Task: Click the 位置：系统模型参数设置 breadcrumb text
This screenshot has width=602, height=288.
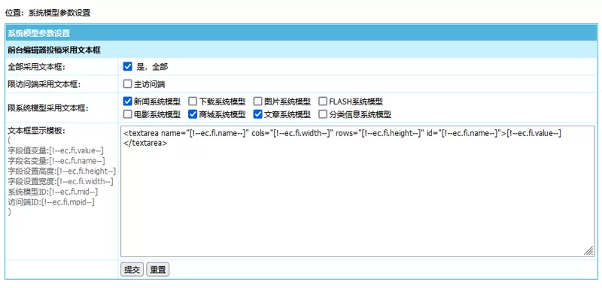Action: click(47, 13)
